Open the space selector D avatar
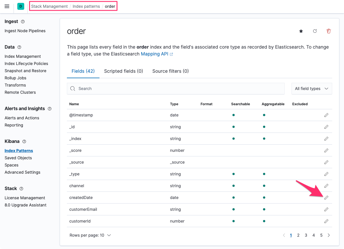This screenshot has height=249, width=344. pyautogui.click(x=21, y=6)
